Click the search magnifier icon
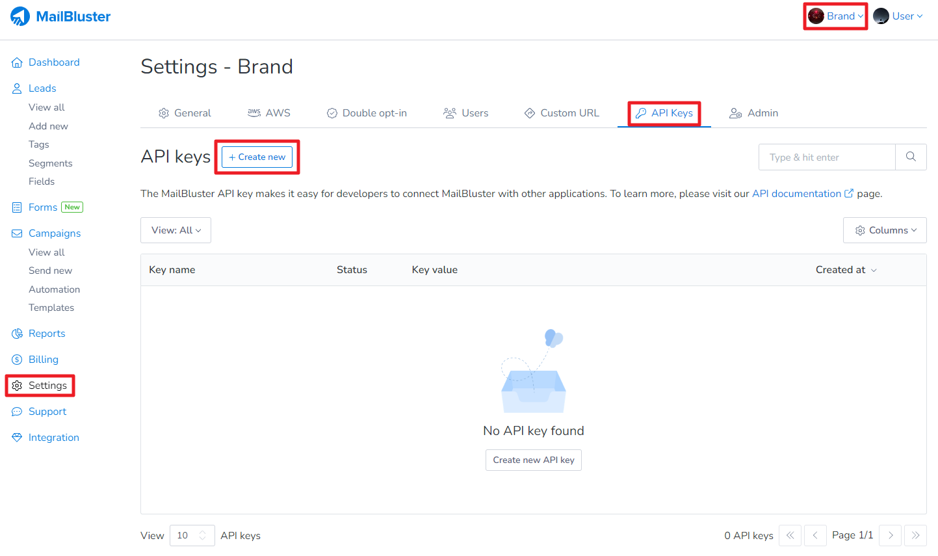Viewport: 938px width, 556px height. tap(911, 157)
